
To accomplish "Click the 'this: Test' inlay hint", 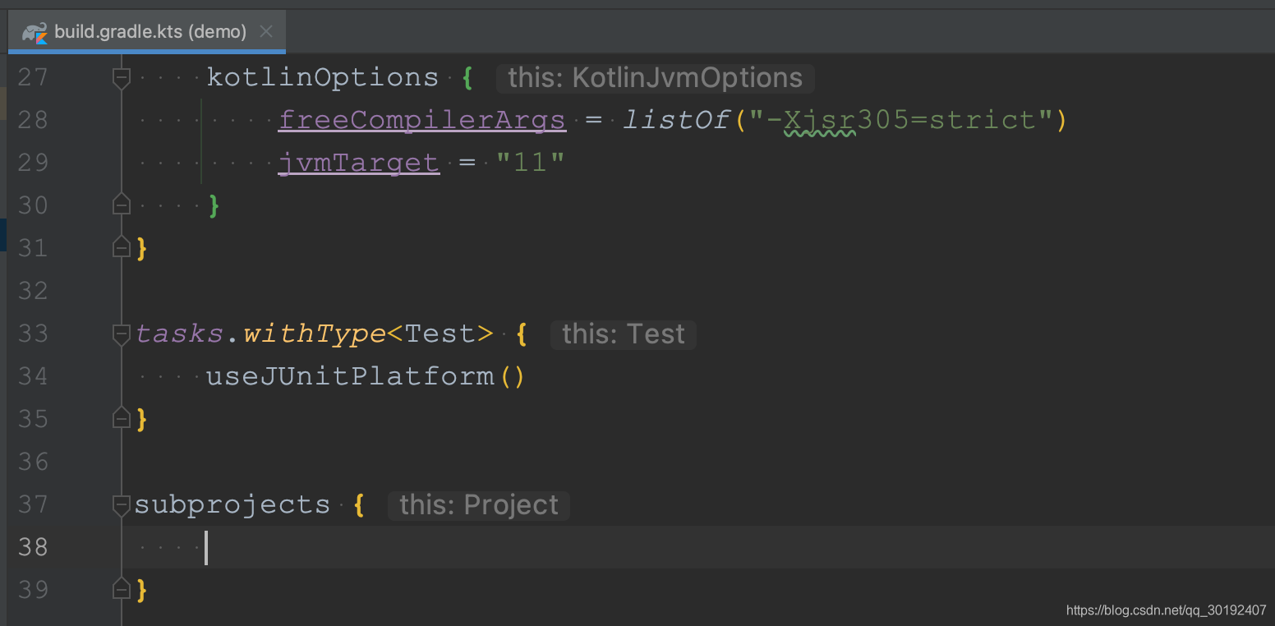I will tap(624, 334).
